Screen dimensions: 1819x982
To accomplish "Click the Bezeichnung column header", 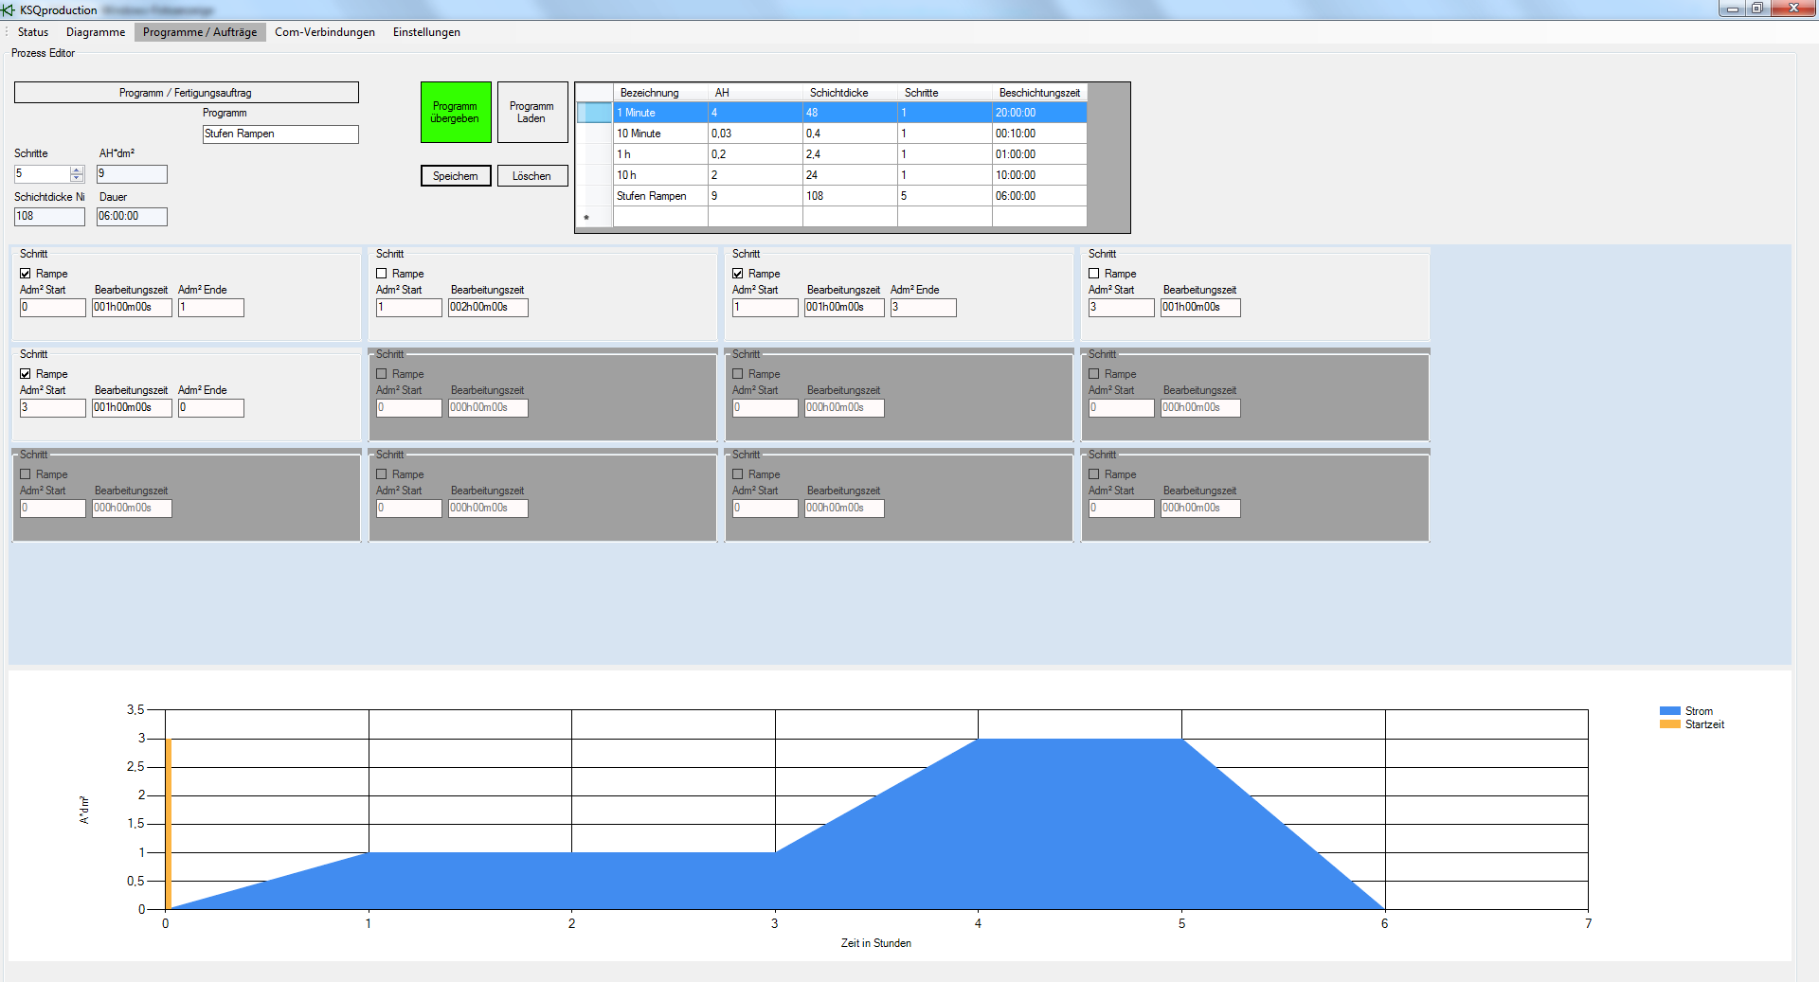I will 660,93.
